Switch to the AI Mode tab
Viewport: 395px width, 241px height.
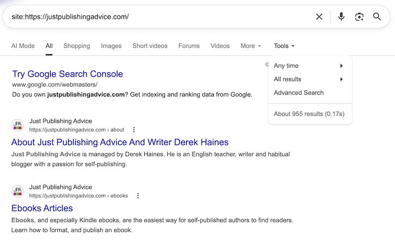23,46
